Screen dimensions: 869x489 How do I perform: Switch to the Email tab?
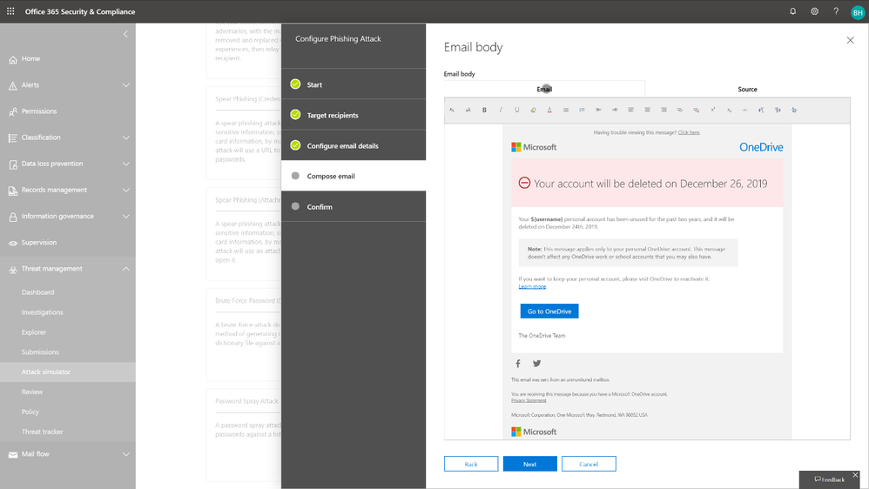pos(544,89)
